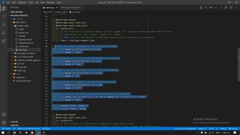240x135 pixels.
Task: Open the Source Control view
Action: coord(4,25)
